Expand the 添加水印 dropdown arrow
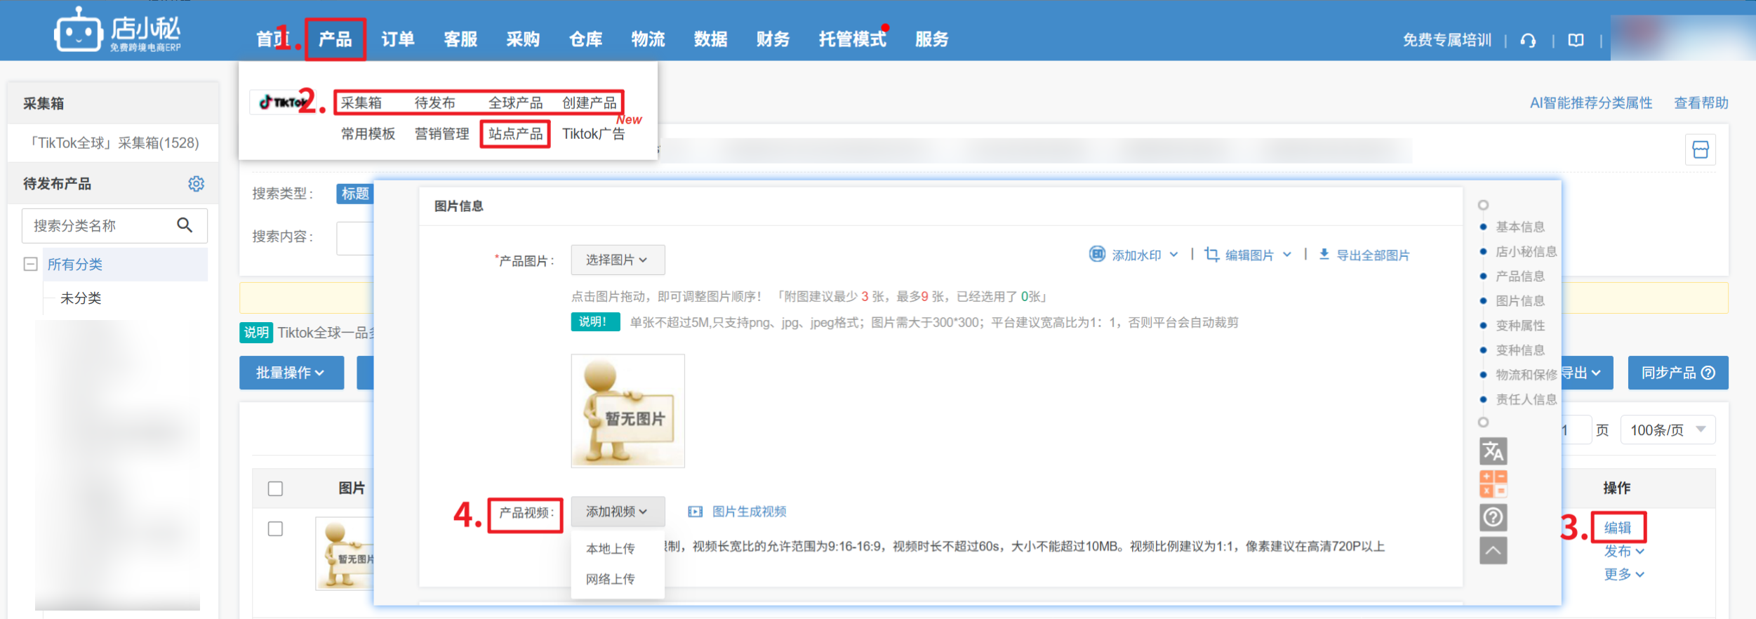 [1173, 255]
